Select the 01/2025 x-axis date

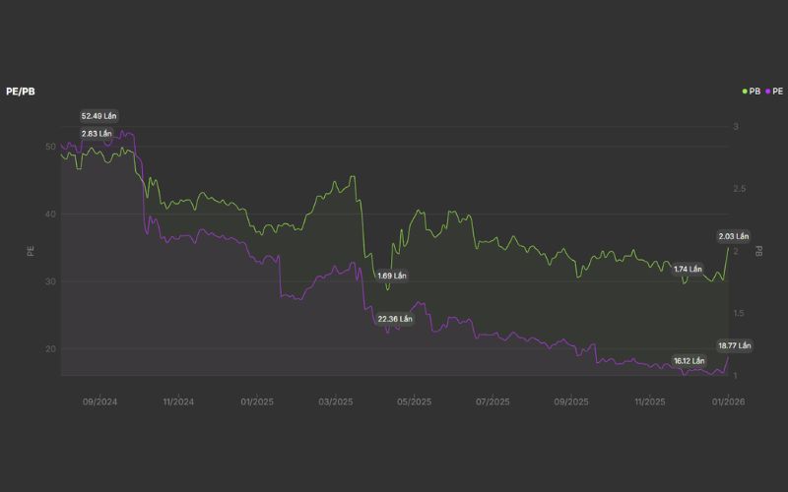tap(256, 401)
